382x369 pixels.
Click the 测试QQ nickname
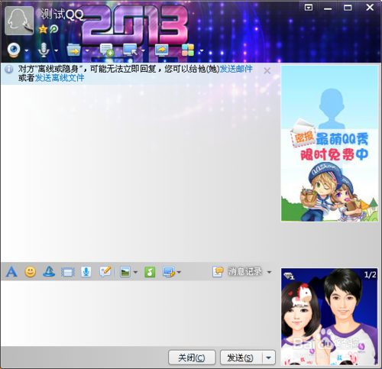62,15
